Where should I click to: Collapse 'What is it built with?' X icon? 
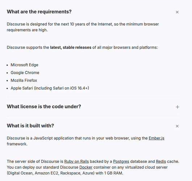[x=177, y=126]
